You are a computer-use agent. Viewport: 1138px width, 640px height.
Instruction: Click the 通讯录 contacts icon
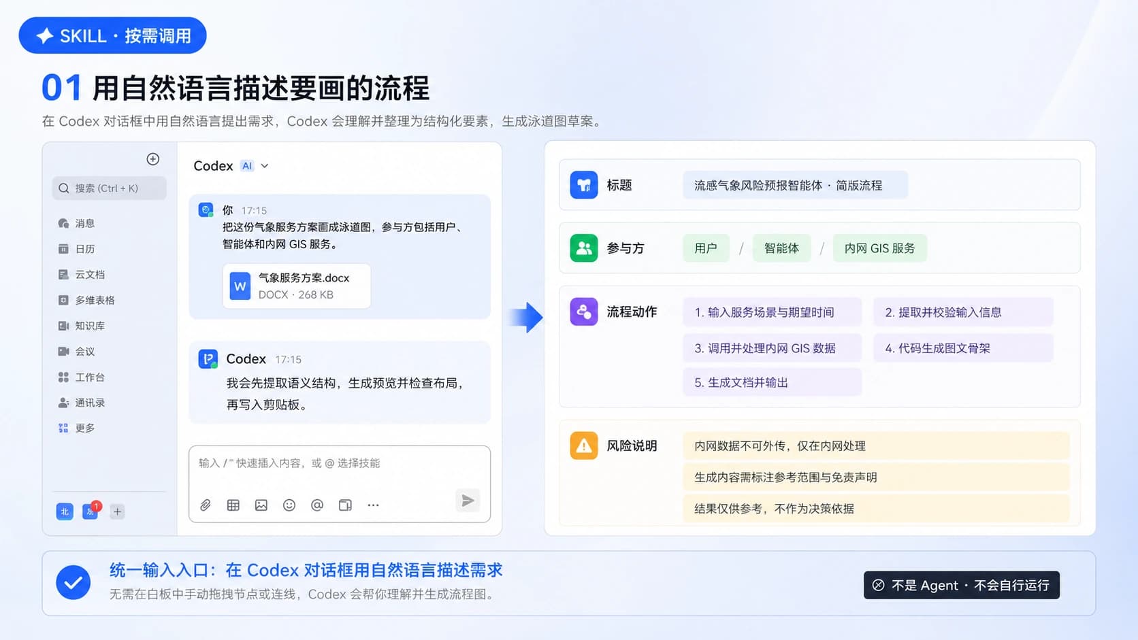click(63, 403)
